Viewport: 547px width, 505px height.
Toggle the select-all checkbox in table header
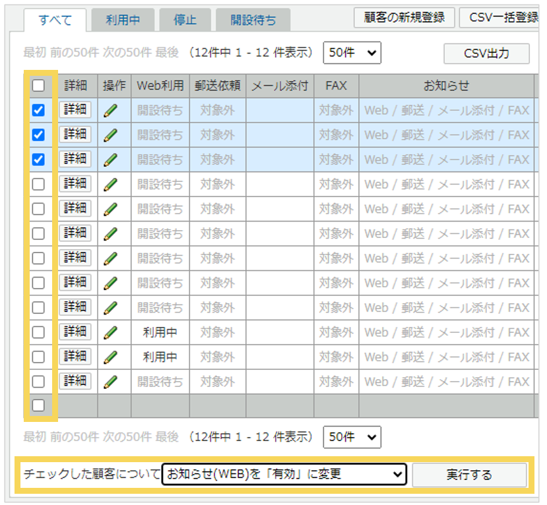39,85
